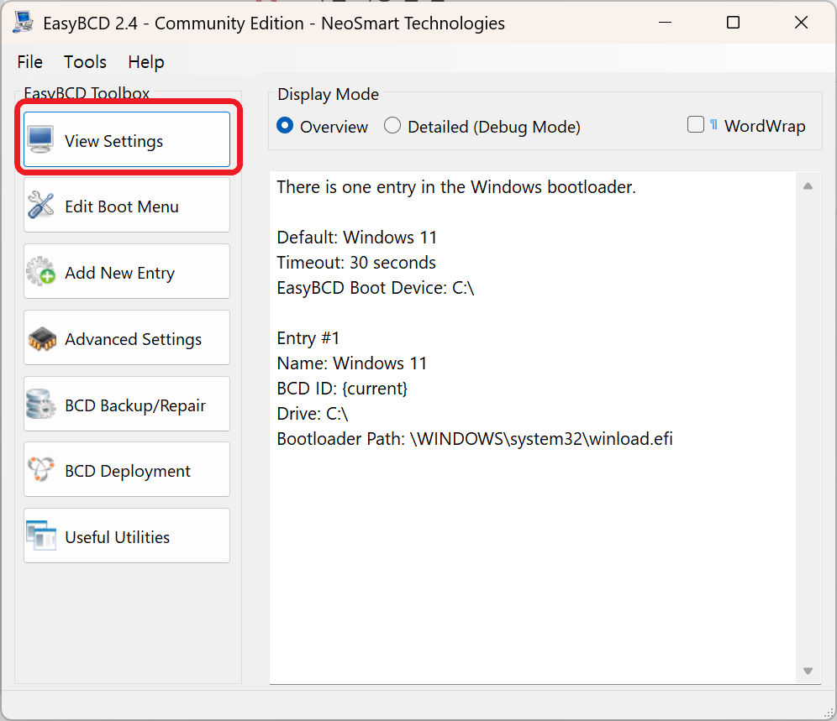Image resolution: width=837 pixels, height=721 pixels.
Task: Click the BCD Backup/Repair button label
Action: (x=135, y=405)
